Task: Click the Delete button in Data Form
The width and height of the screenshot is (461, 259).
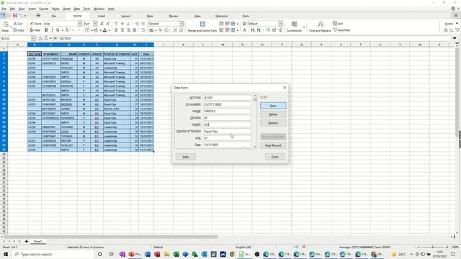Action: click(x=273, y=114)
